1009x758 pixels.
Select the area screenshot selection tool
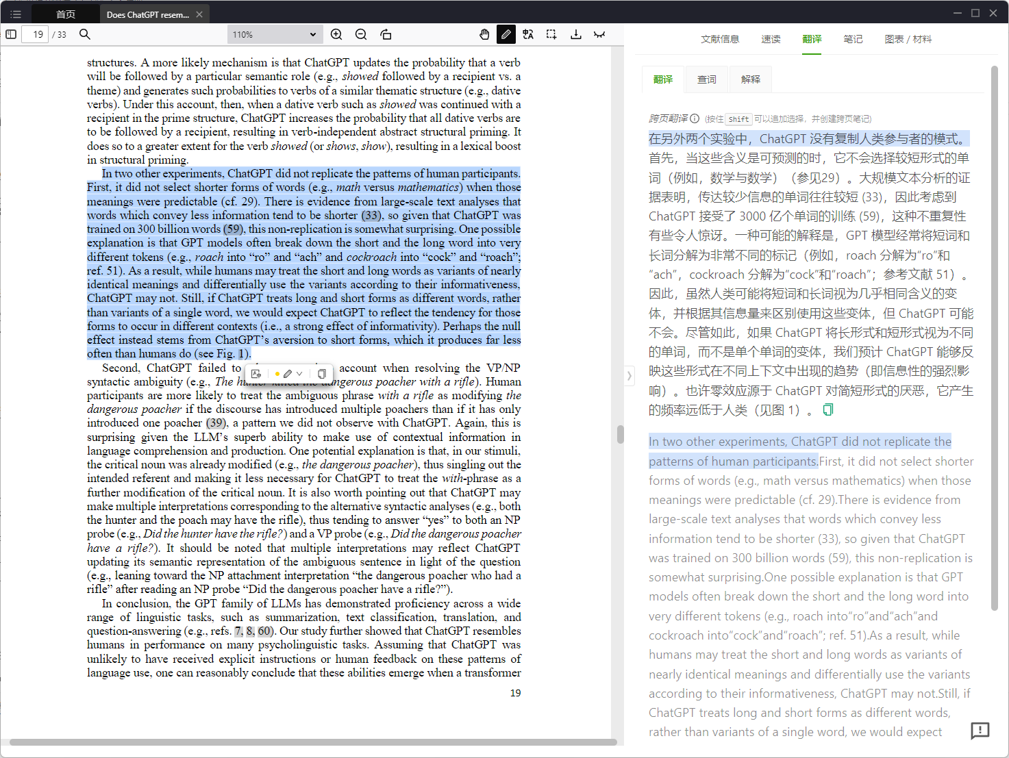pos(551,34)
